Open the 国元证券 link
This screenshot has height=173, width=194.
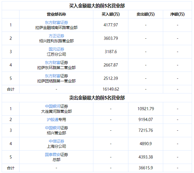pos(56,49)
